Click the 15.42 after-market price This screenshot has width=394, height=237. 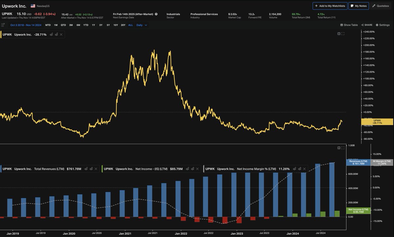click(x=65, y=14)
